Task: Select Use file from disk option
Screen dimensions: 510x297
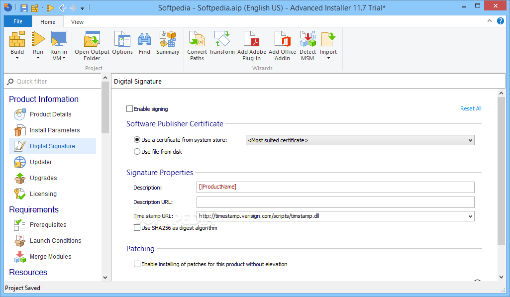Action: coord(137,152)
